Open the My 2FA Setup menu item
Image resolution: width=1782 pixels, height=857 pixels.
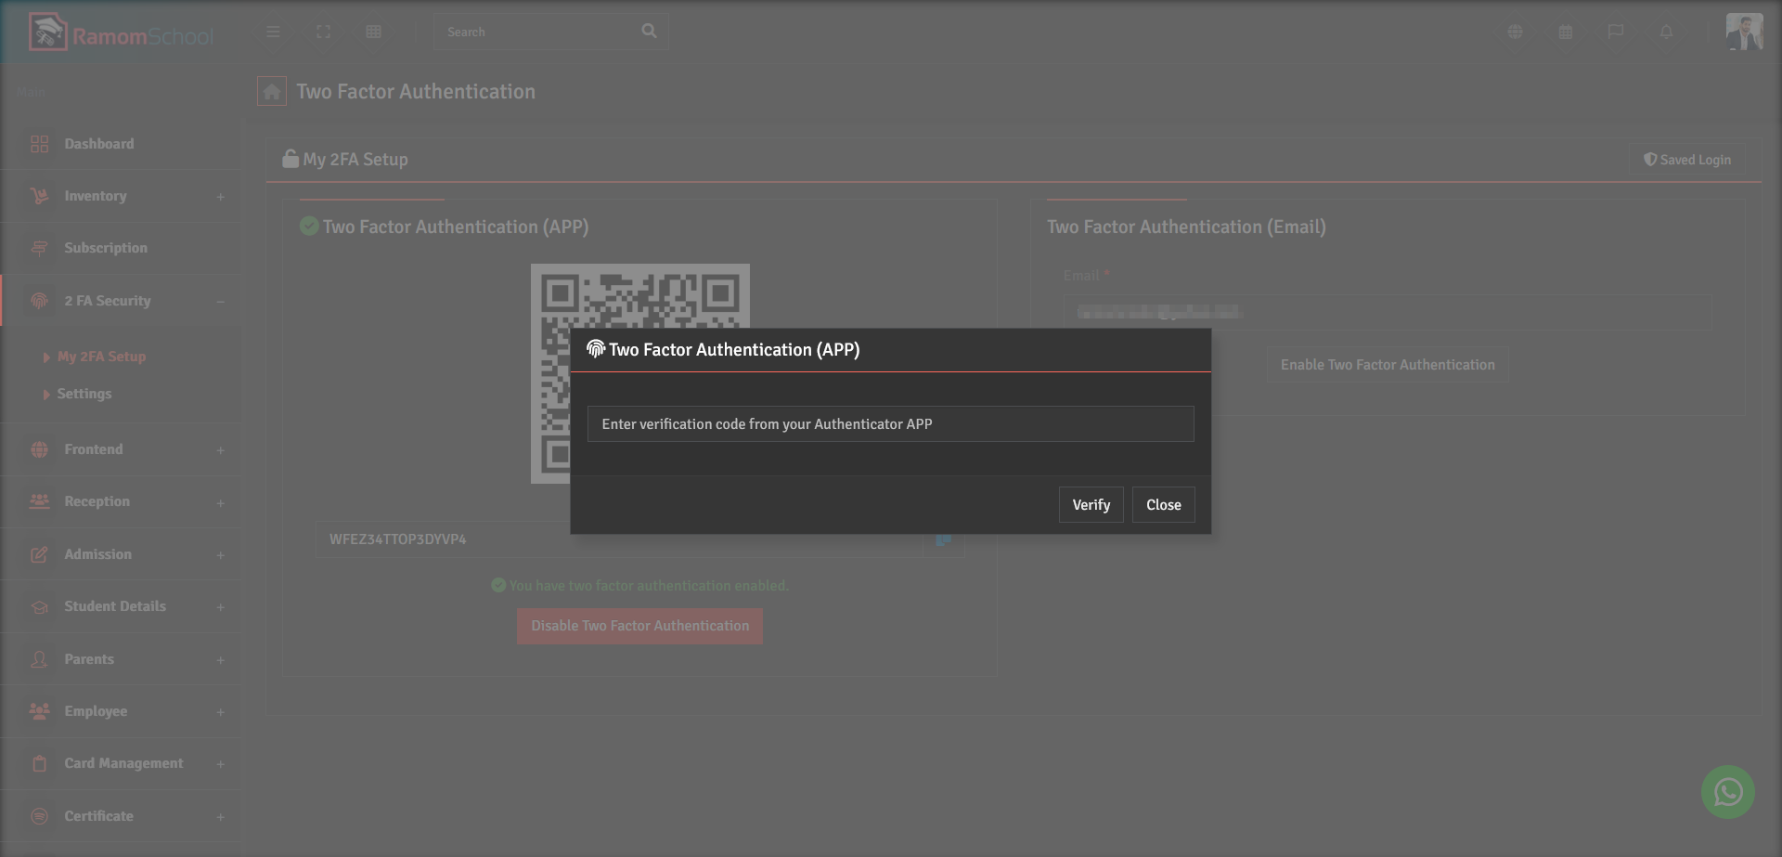pos(101,357)
